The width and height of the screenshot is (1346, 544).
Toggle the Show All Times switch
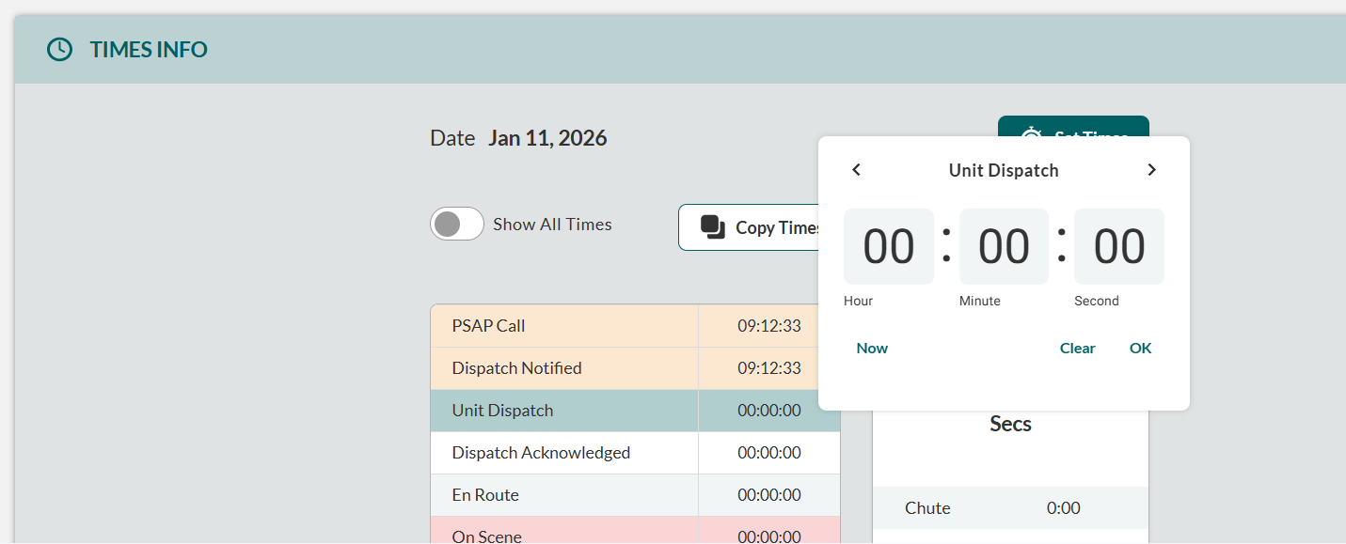(457, 225)
